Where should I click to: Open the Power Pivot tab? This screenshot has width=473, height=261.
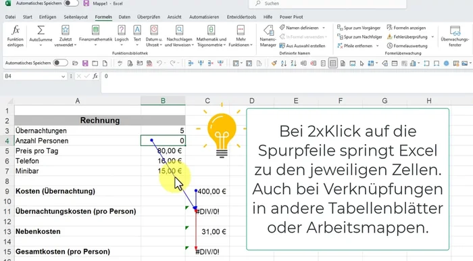point(291,17)
